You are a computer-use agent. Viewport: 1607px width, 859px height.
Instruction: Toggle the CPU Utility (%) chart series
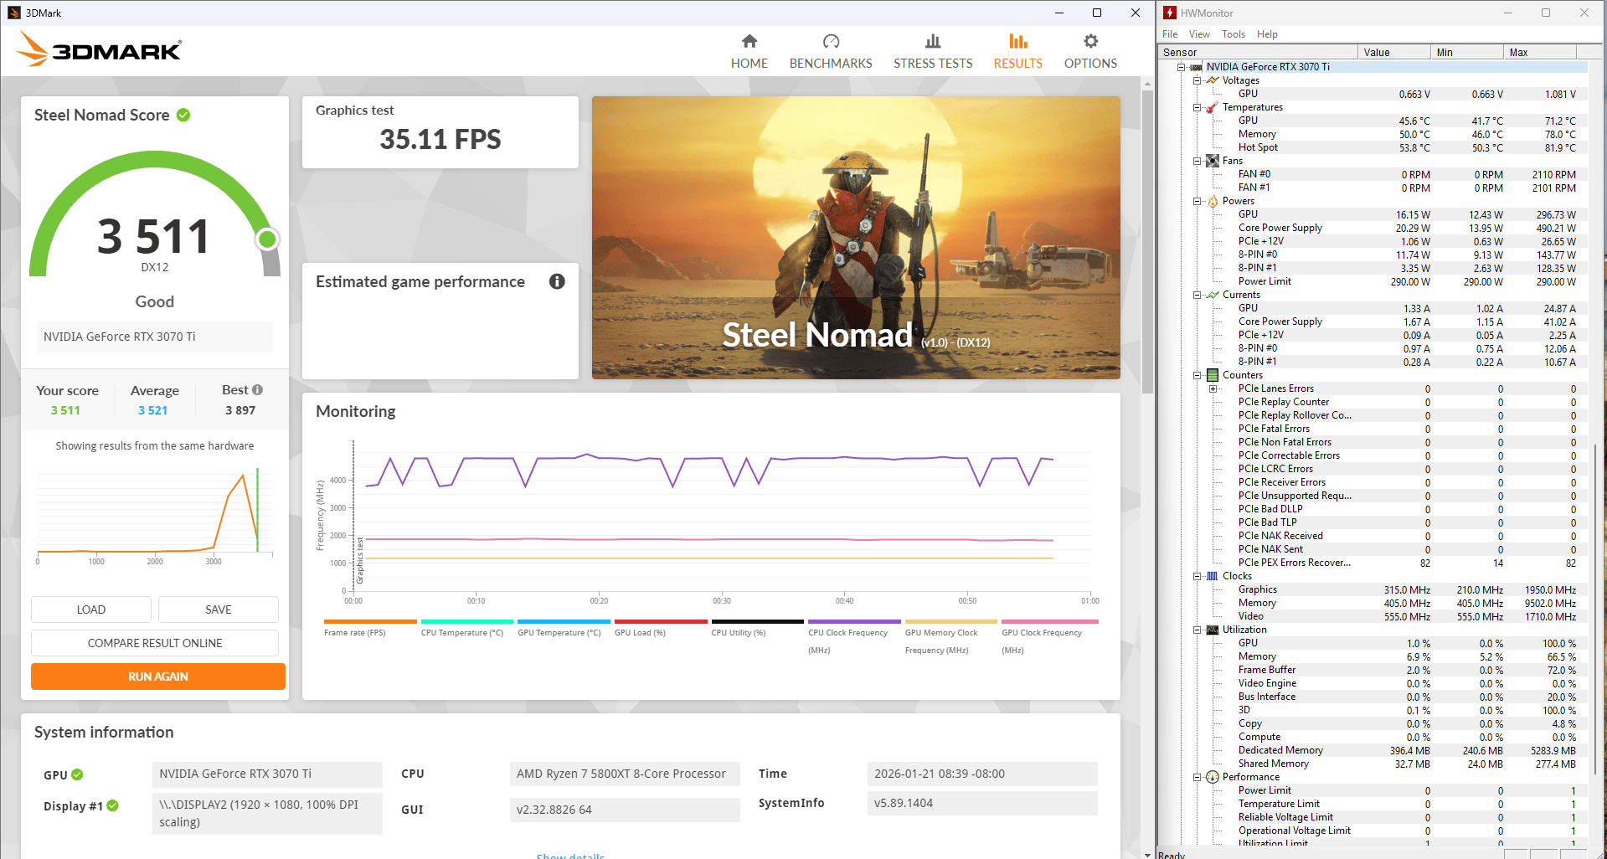(757, 628)
